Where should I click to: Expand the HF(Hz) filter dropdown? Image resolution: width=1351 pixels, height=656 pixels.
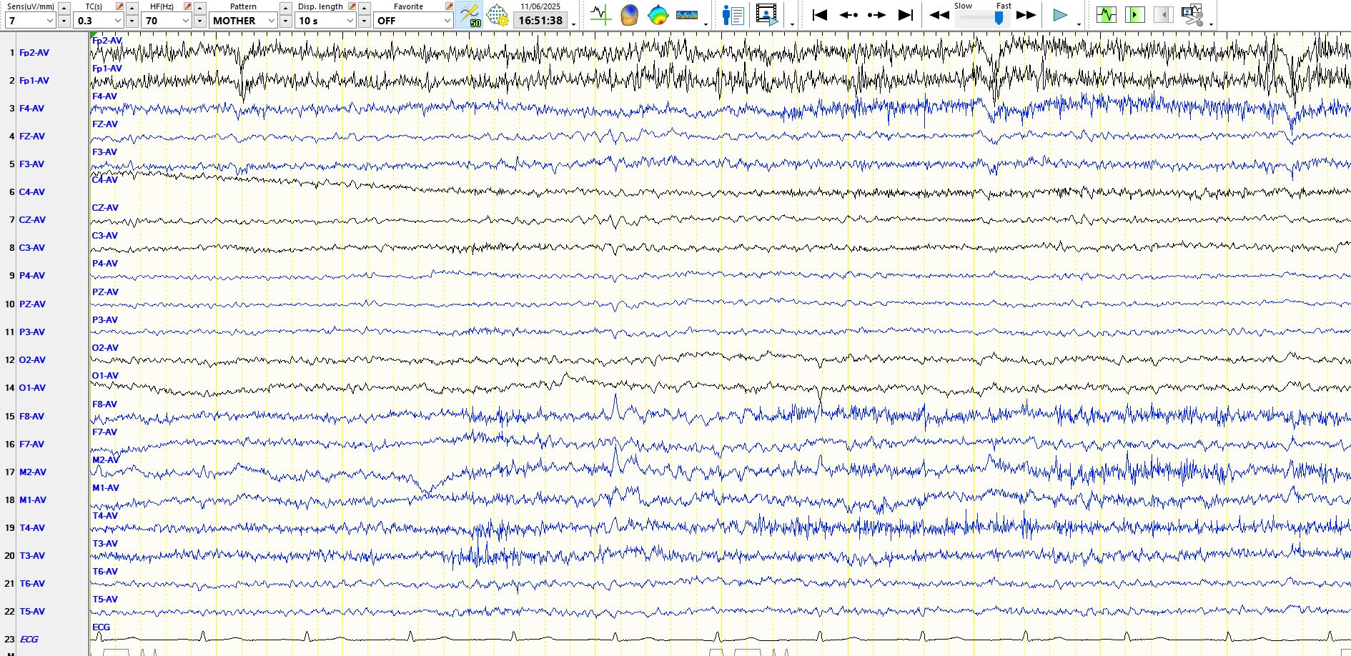185,21
